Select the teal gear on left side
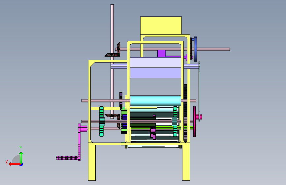The image size is (286, 185). point(101,122)
